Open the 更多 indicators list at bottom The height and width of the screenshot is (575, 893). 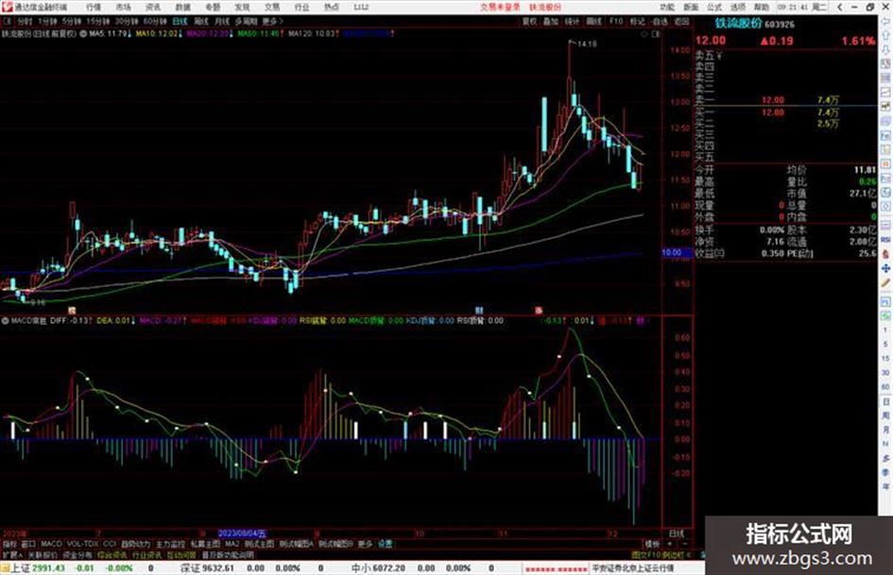pyautogui.click(x=365, y=544)
